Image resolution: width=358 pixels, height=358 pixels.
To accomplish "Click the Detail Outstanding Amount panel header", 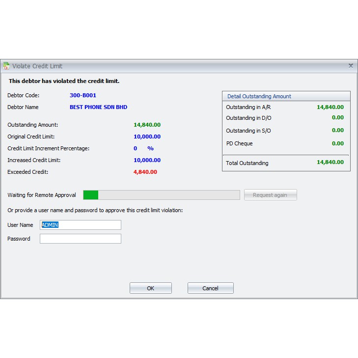I will pos(259,96).
